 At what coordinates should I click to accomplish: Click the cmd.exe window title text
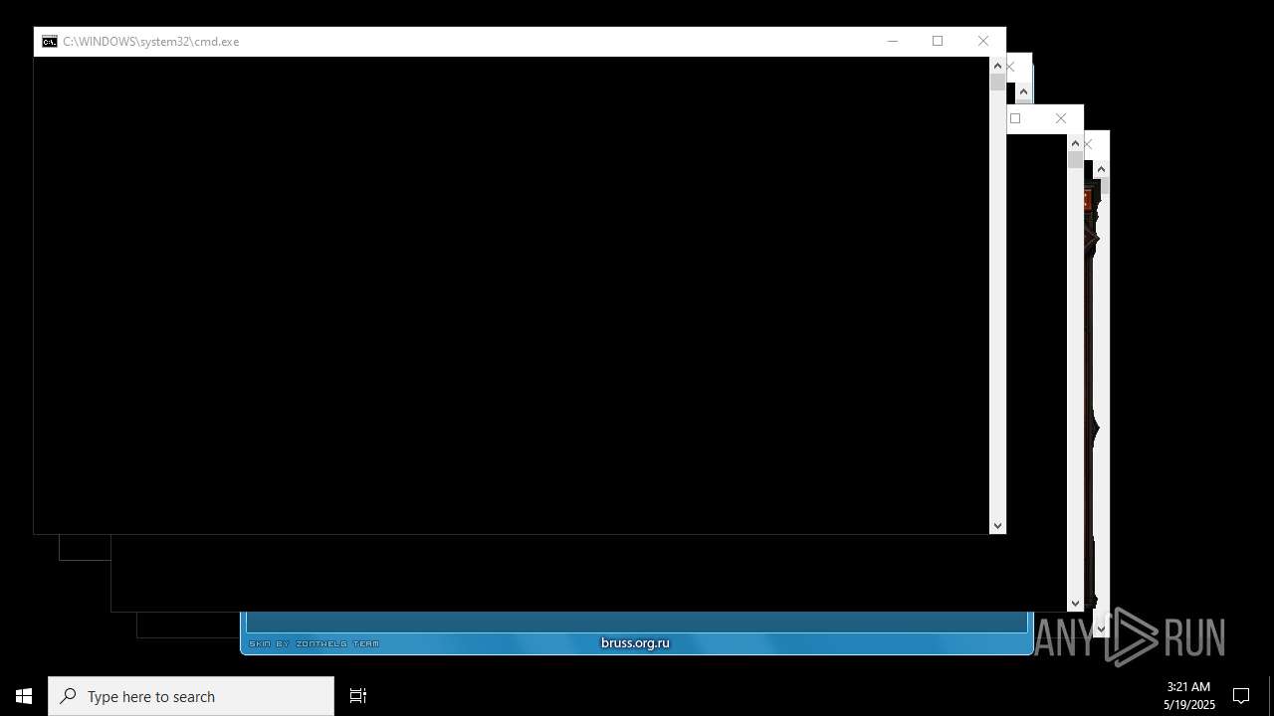click(x=150, y=42)
